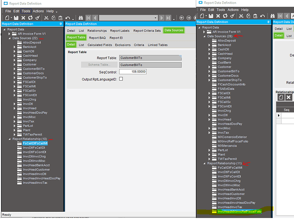Click the Copy icon in the left window toolbar

click(54, 18)
